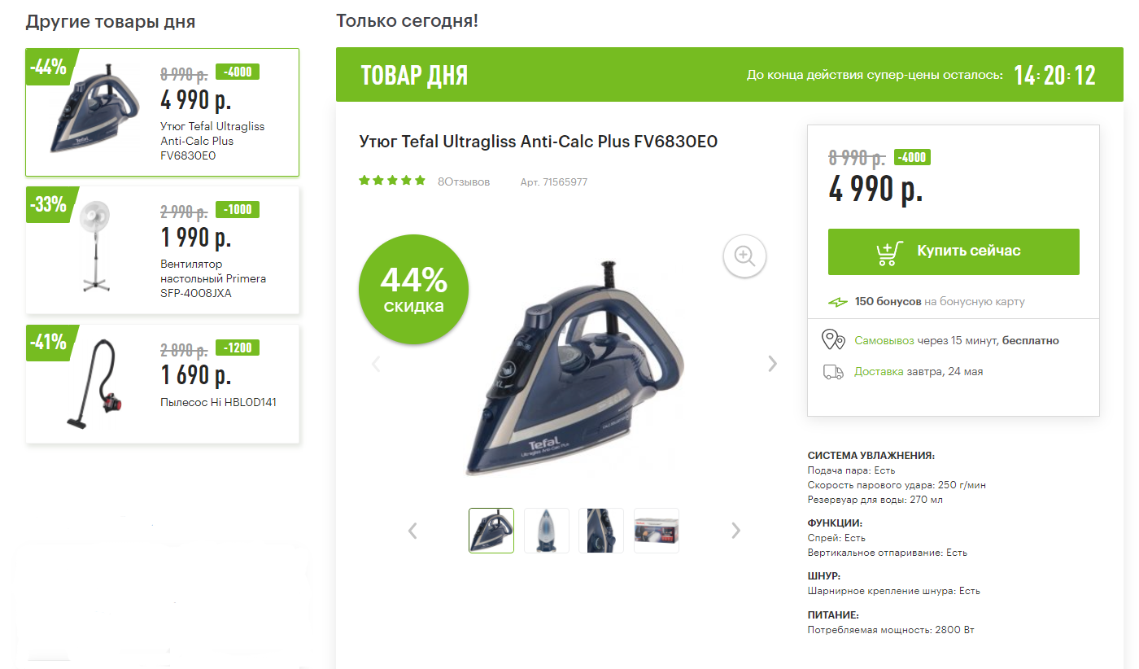Image resolution: width=1139 pixels, height=669 pixels.
Task: Click the five-star rating icons
Action: (x=392, y=181)
